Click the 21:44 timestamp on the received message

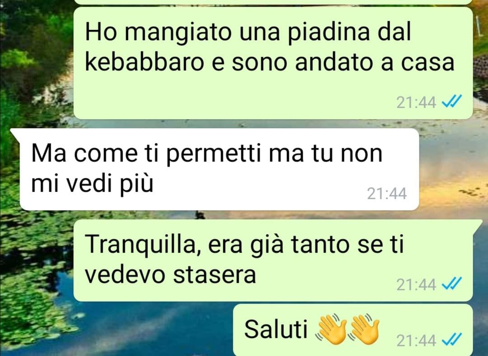(x=386, y=194)
